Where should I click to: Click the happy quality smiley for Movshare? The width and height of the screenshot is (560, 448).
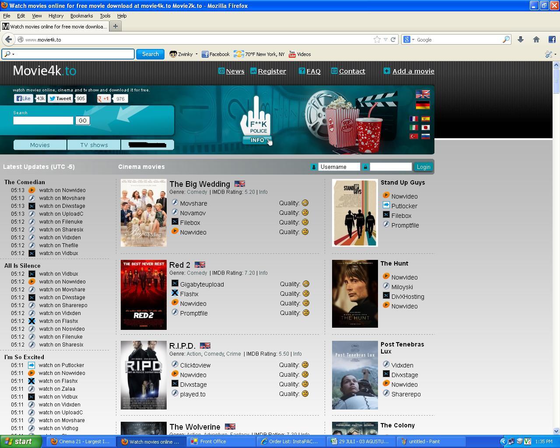(305, 203)
